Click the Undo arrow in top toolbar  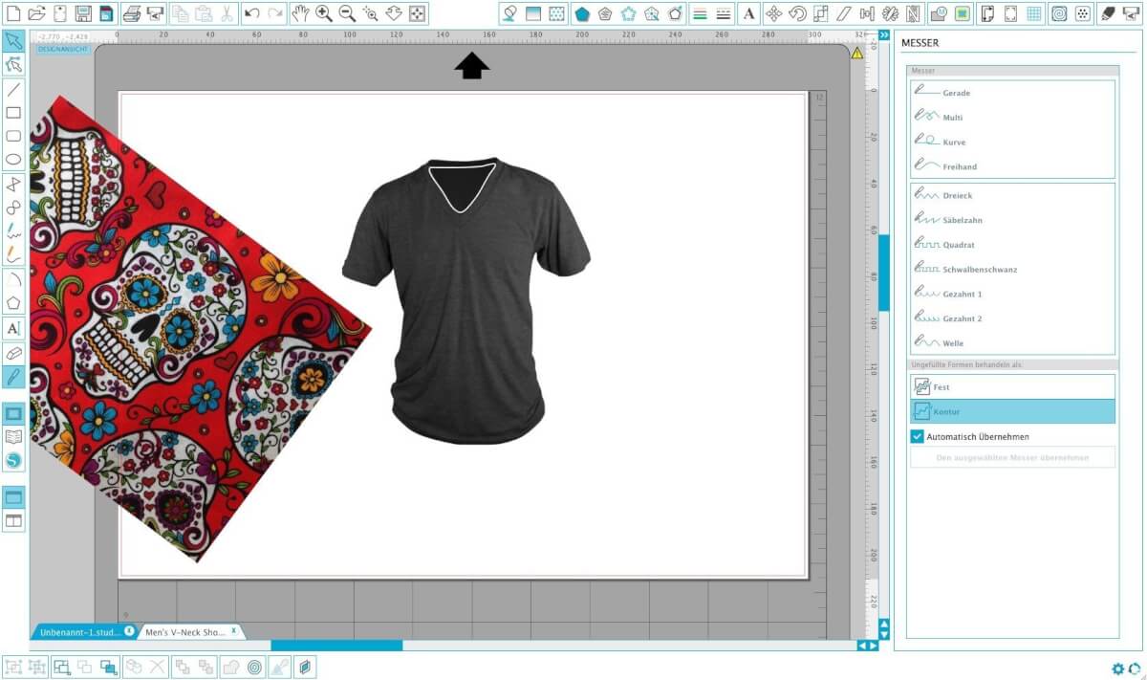click(252, 13)
